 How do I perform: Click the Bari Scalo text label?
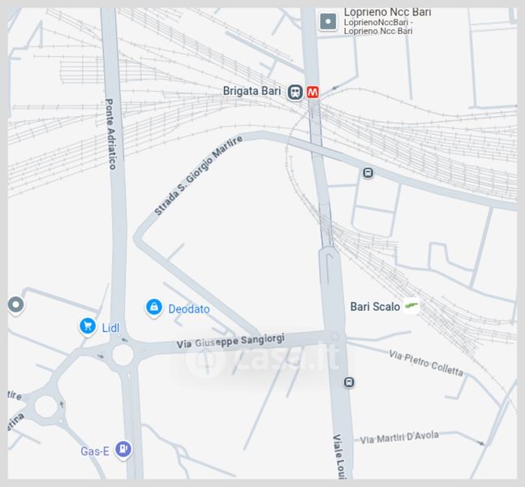click(x=375, y=307)
